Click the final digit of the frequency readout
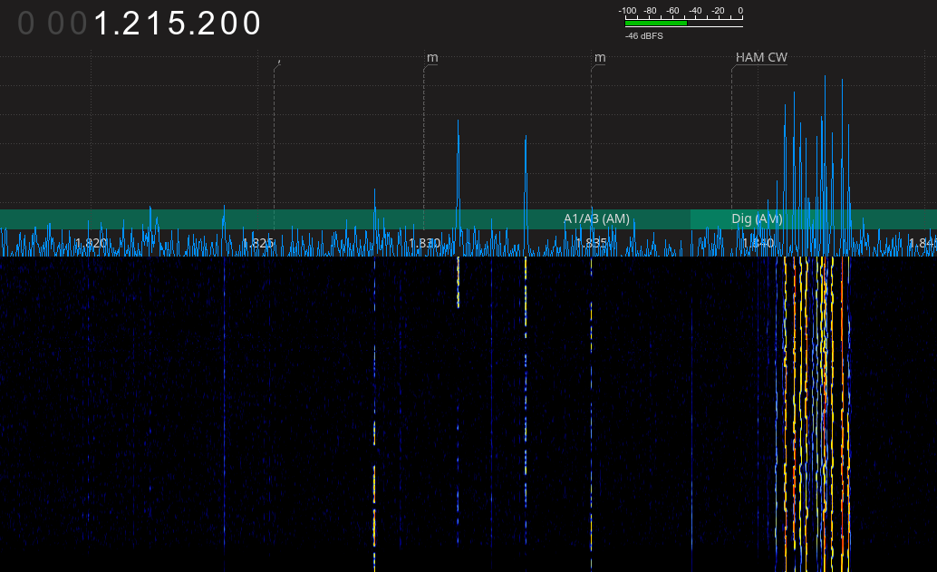The width and height of the screenshot is (937, 572). tap(251, 24)
